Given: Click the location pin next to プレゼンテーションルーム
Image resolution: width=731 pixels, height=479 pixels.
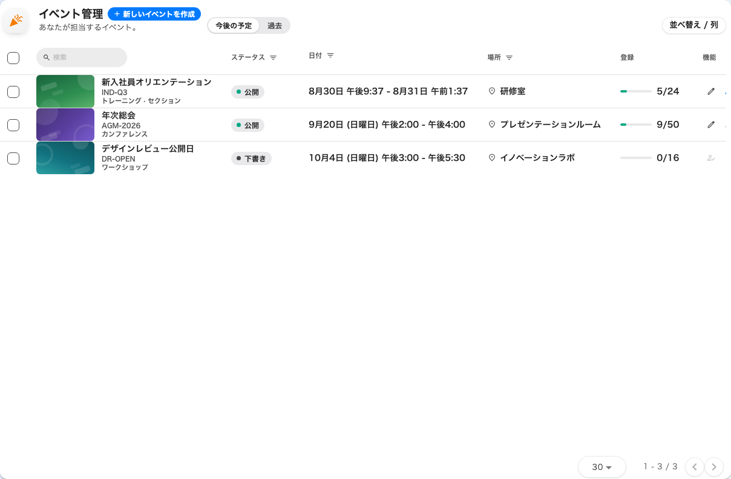Looking at the screenshot, I should 492,125.
